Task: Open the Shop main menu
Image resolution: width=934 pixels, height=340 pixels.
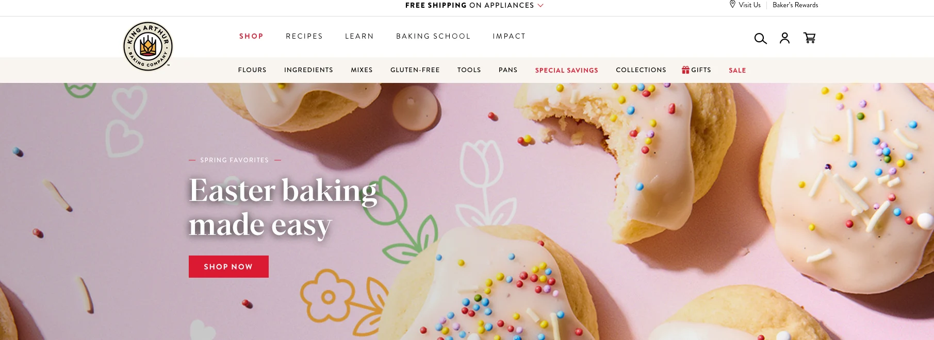Action: tap(251, 36)
